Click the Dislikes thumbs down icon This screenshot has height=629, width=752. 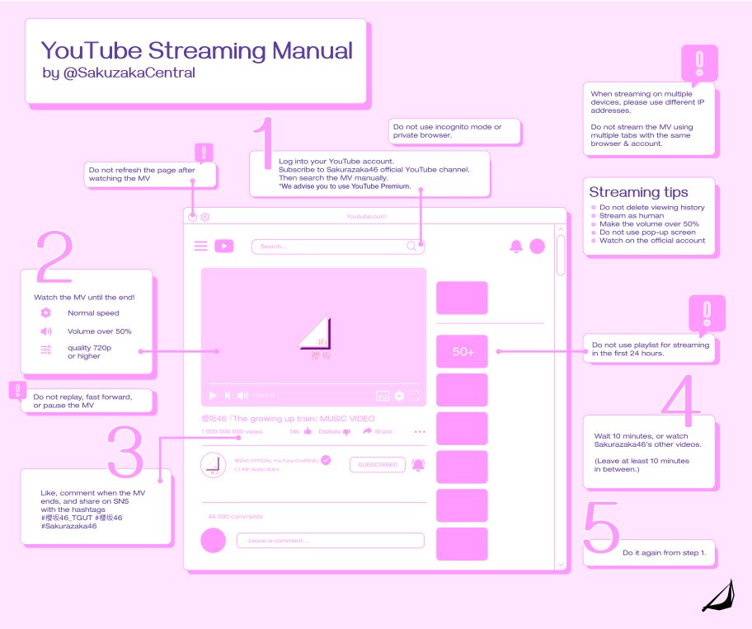pyautogui.click(x=347, y=432)
